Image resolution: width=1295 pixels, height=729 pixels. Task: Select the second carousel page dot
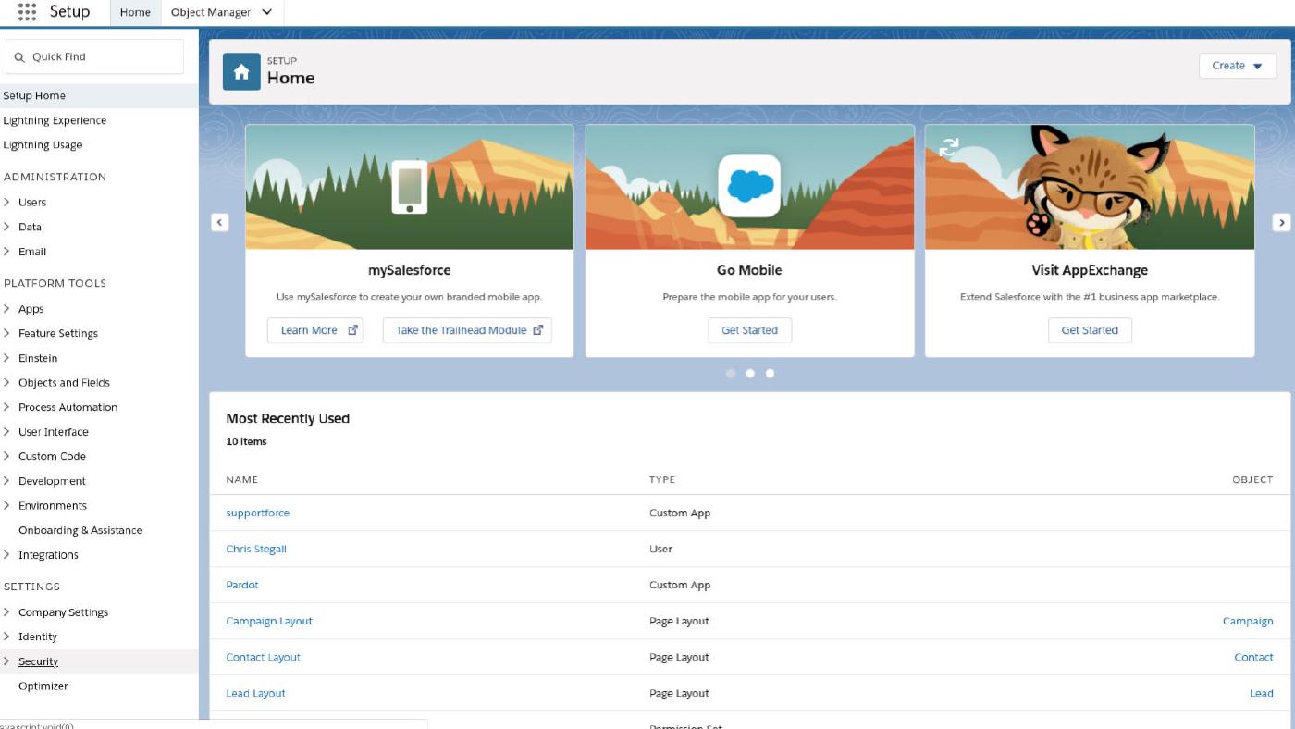point(750,374)
